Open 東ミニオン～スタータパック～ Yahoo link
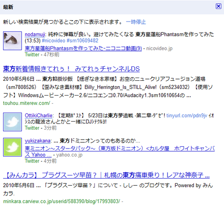 pos(120,152)
